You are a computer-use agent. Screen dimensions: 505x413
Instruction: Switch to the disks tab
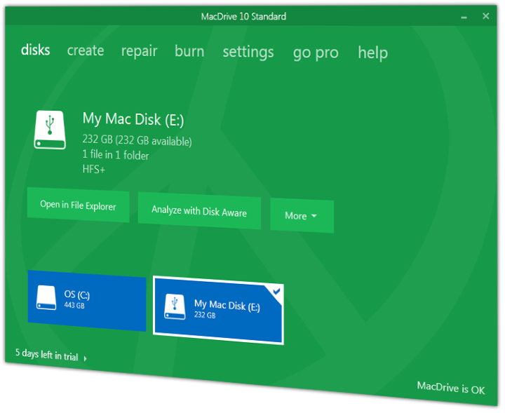[x=36, y=50]
